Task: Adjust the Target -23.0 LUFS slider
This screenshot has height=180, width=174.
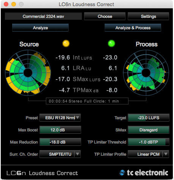Action: tap(149, 118)
